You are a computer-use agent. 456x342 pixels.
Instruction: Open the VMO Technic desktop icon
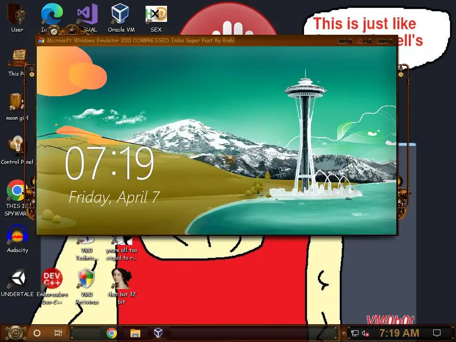[86, 248]
